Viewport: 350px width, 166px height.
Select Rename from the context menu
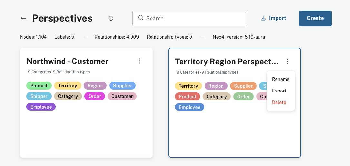coord(280,79)
